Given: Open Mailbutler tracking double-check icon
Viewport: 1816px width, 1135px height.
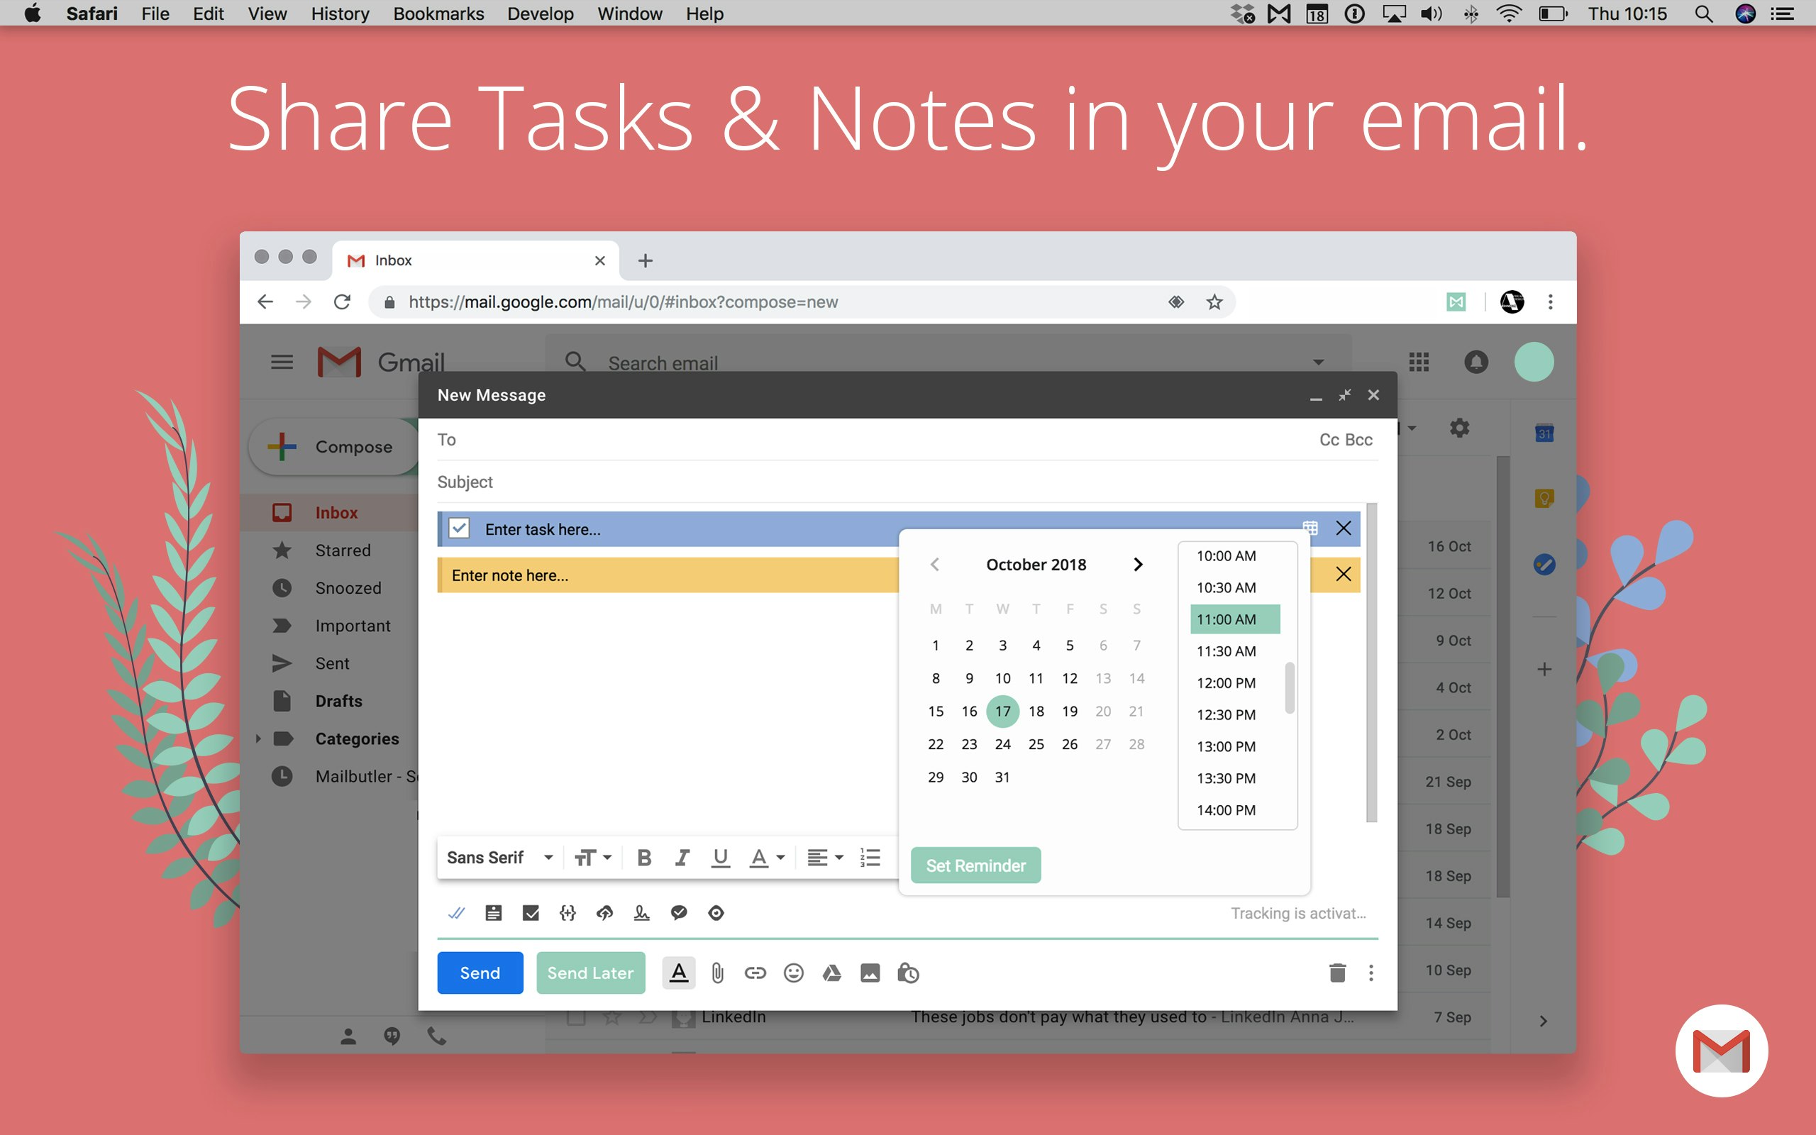Looking at the screenshot, I should pyautogui.click(x=456, y=913).
